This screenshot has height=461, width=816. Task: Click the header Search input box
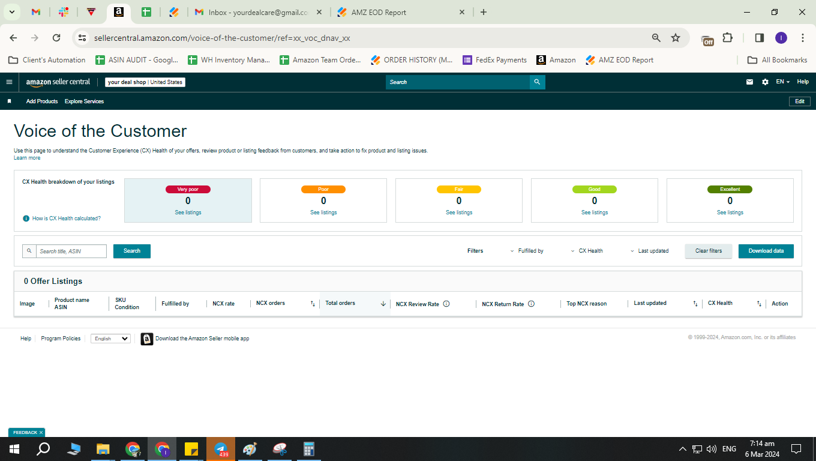coord(458,82)
